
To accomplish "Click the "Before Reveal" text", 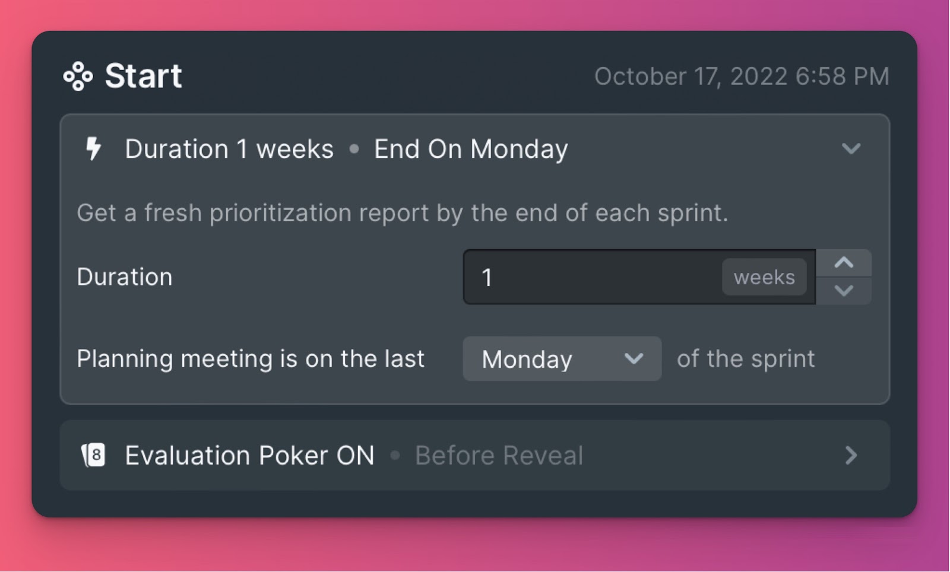I will pyautogui.click(x=499, y=456).
